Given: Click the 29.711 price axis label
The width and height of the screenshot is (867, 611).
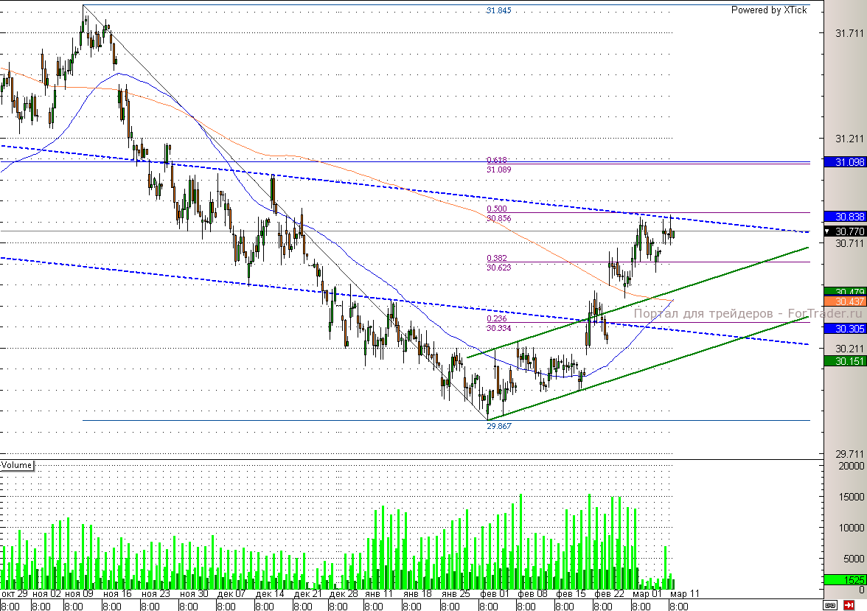Looking at the screenshot, I should point(849,454).
